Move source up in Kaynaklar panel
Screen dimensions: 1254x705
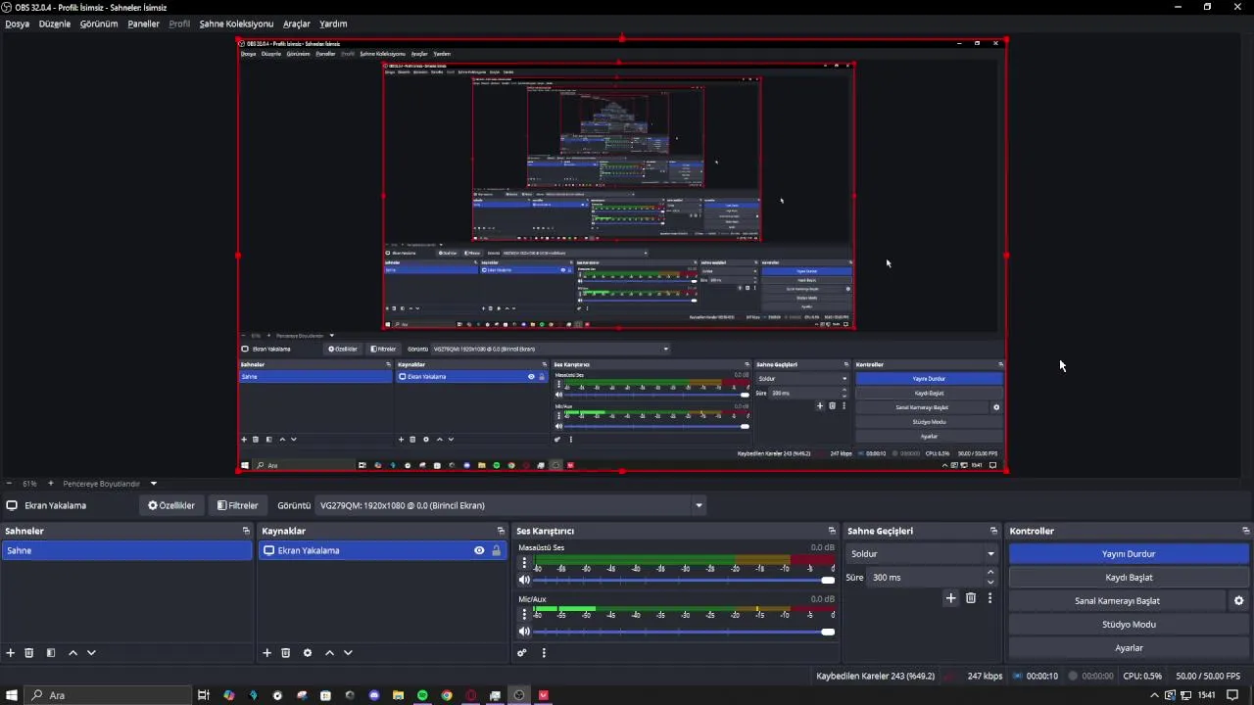click(x=329, y=653)
